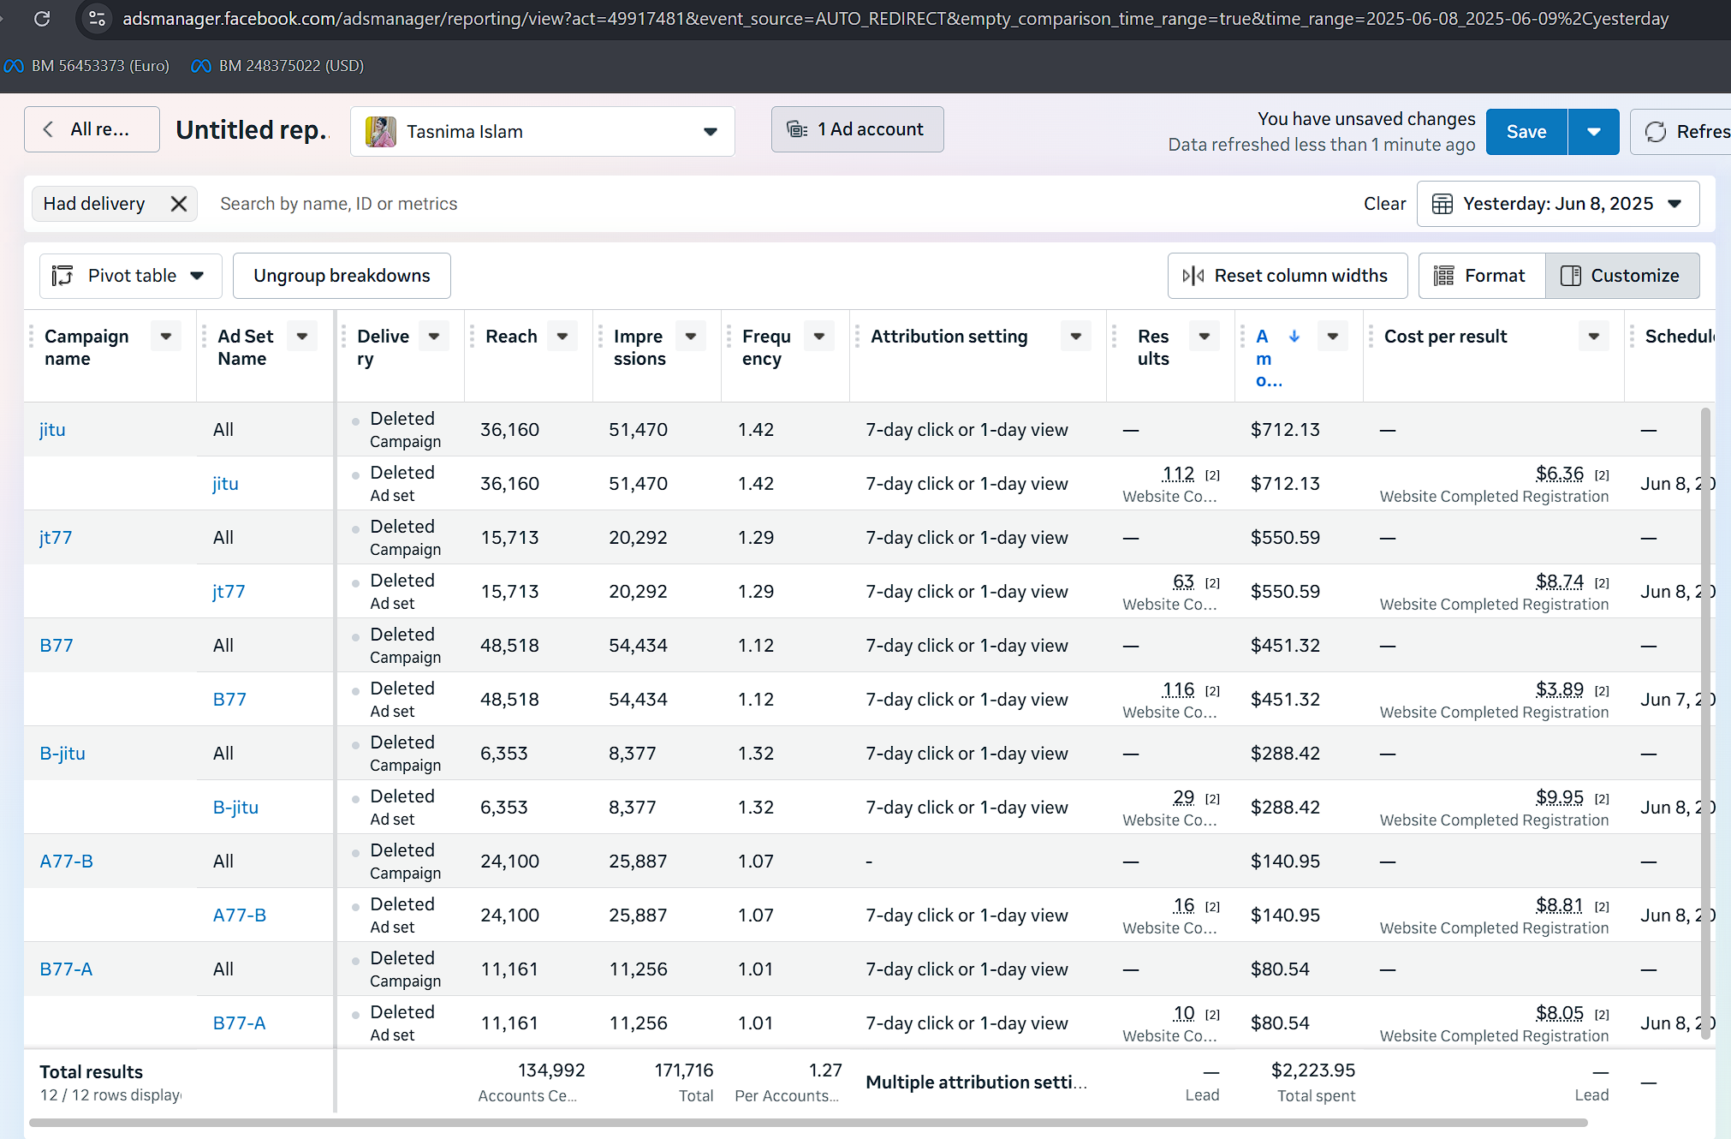Image resolution: width=1731 pixels, height=1139 pixels.
Task: Click the 1 Ad account button
Action: [857, 129]
